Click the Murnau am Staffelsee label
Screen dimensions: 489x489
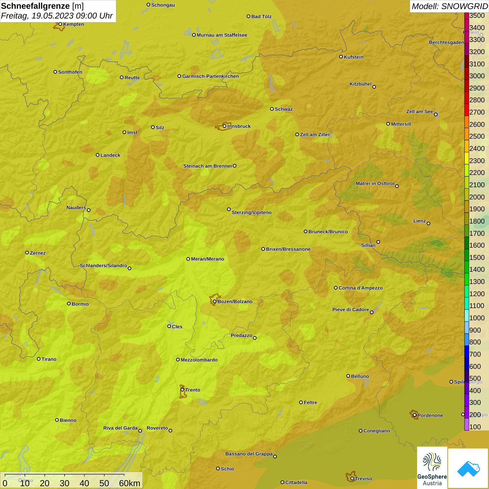(x=222, y=35)
